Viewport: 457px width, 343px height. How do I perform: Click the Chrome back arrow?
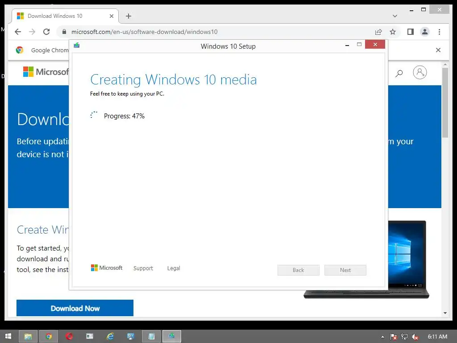click(18, 32)
